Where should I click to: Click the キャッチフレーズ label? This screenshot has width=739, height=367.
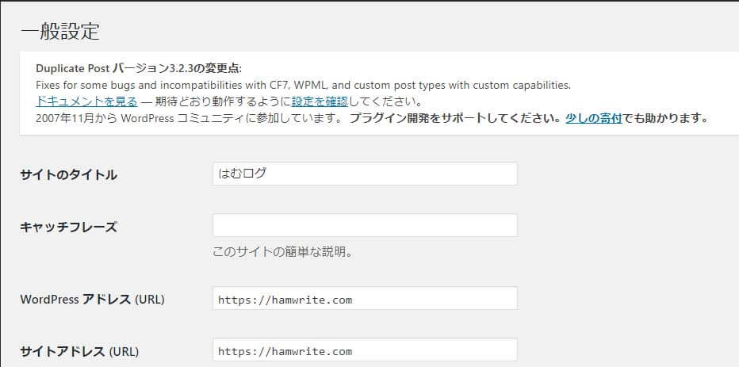click(68, 227)
